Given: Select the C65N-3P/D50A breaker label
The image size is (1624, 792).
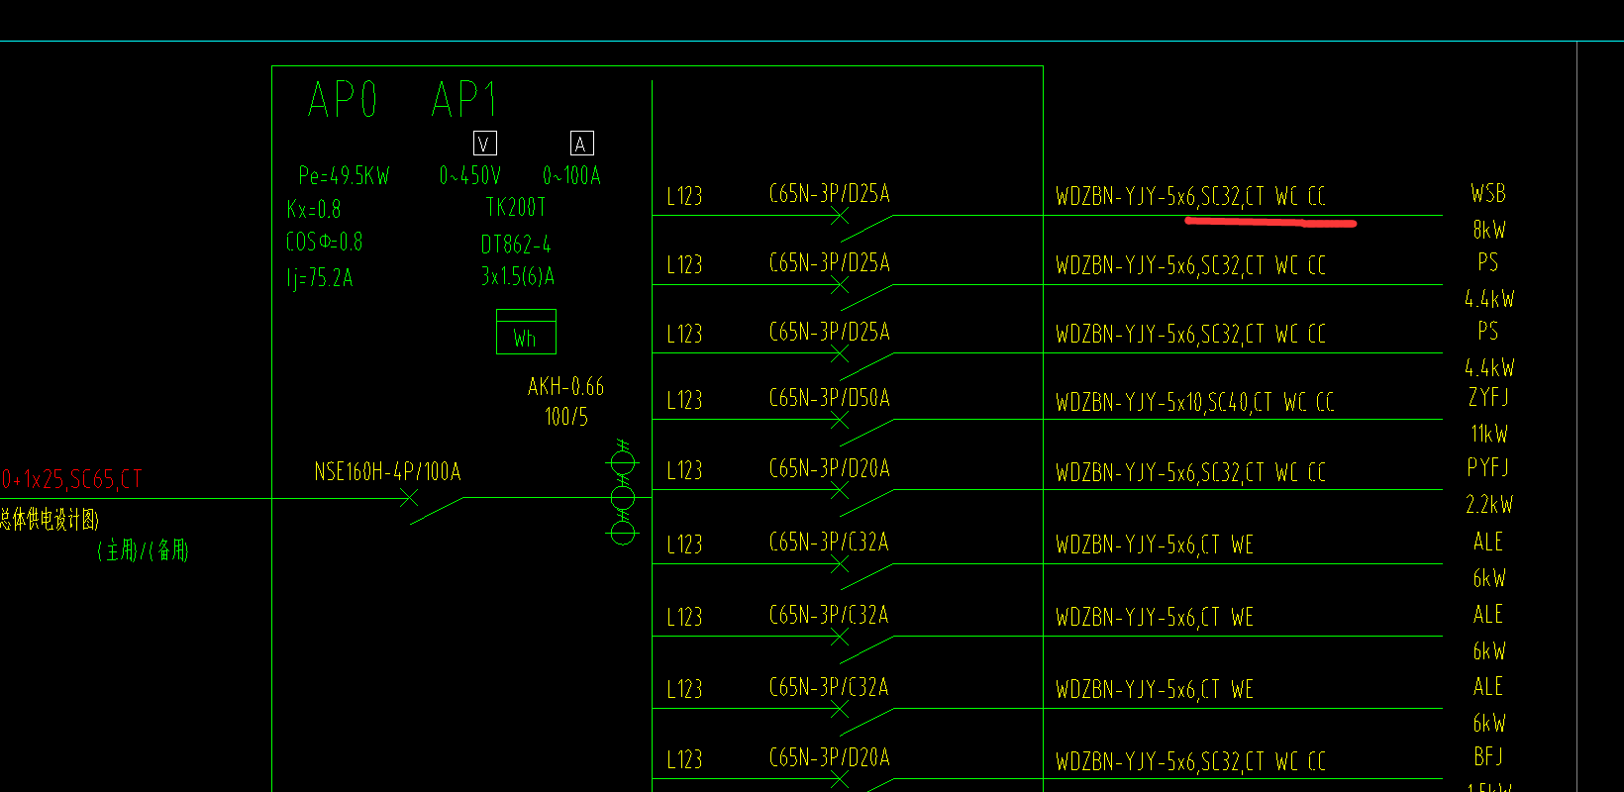Looking at the screenshot, I should coord(830,398).
